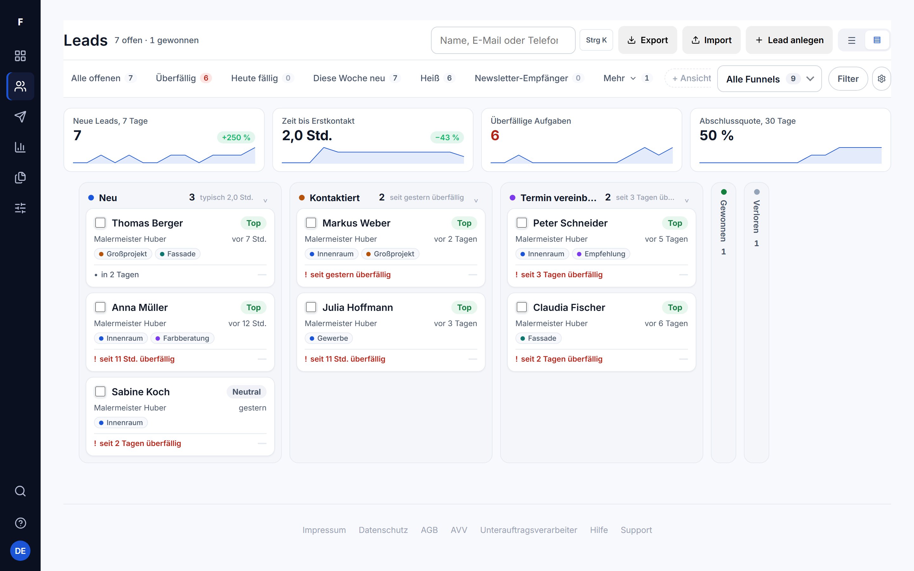Click the dash icon on Sabine Koch card

[262, 443]
